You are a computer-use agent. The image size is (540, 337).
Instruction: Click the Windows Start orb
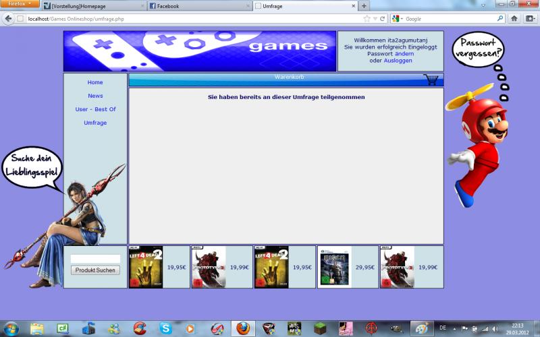pyautogui.click(x=11, y=328)
